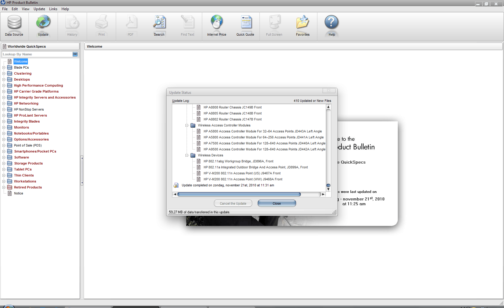
Task: Select Thin Clients in the tree
Action: 24,175
